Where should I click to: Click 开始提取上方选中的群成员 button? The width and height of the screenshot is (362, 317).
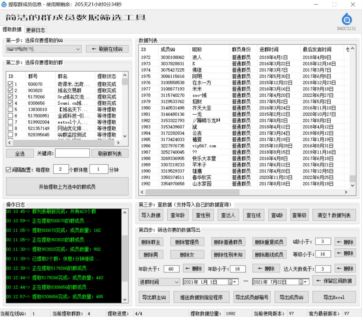click(x=67, y=187)
